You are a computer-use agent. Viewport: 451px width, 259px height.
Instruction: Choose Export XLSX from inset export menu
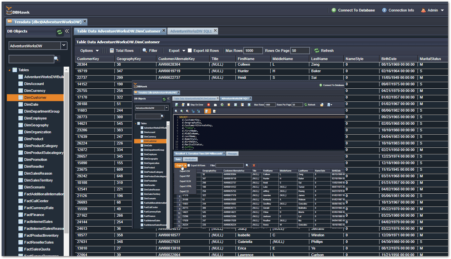point(185,181)
